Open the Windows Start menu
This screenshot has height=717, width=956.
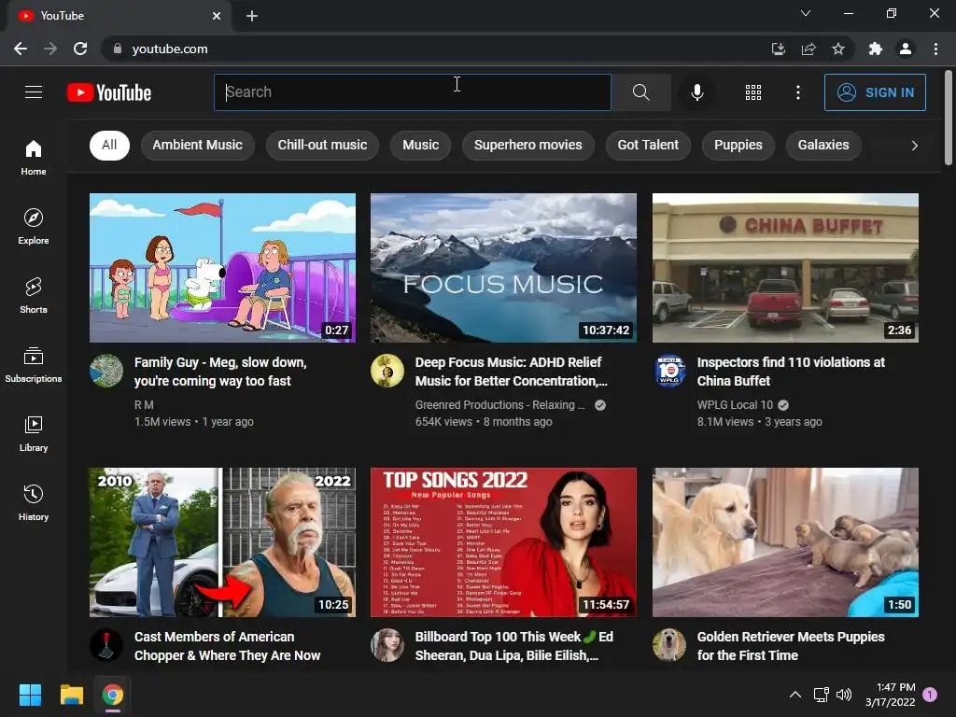tap(30, 695)
